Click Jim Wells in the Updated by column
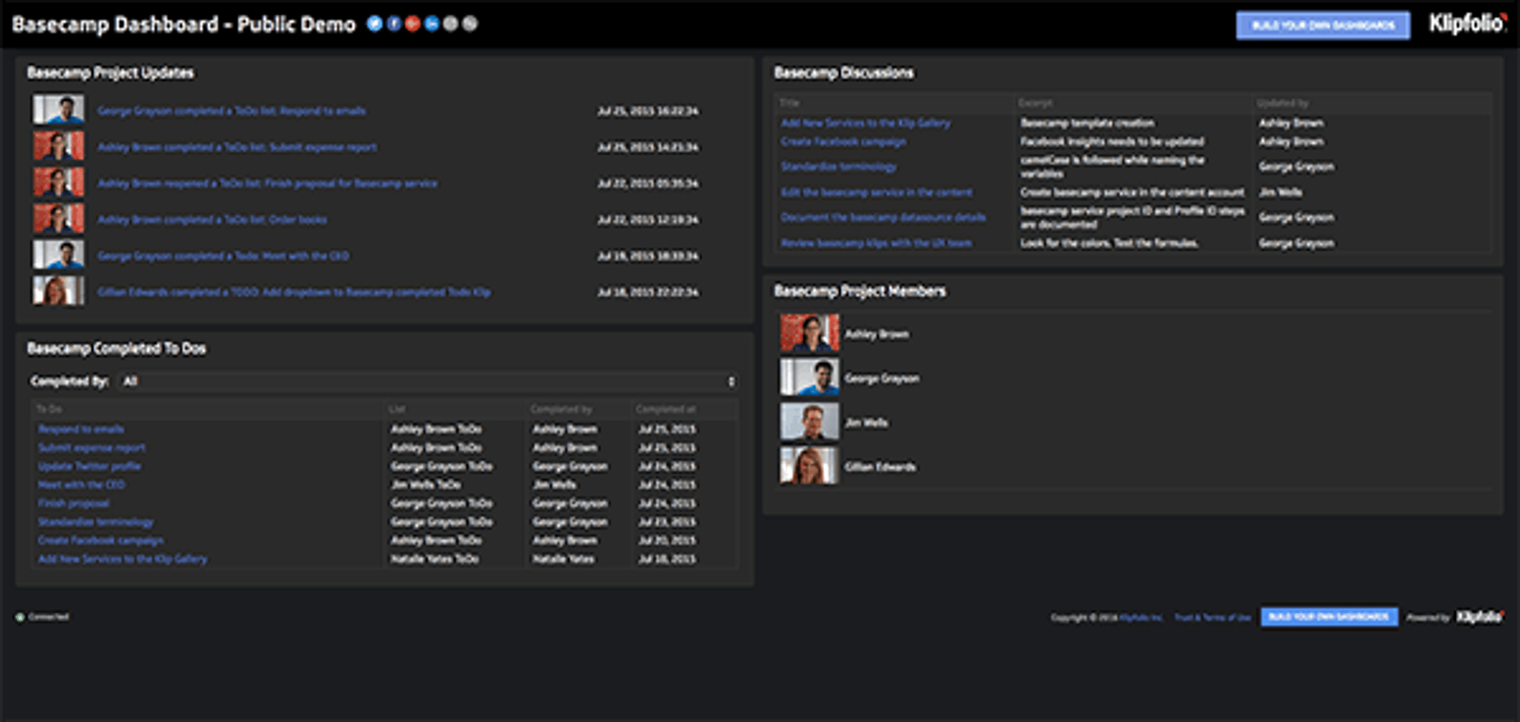 [1280, 192]
